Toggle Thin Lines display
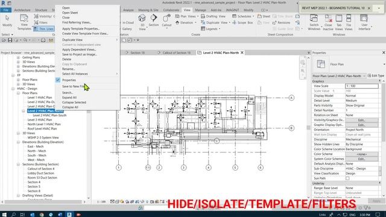The width and height of the screenshot is (386, 217). point(44,29)
